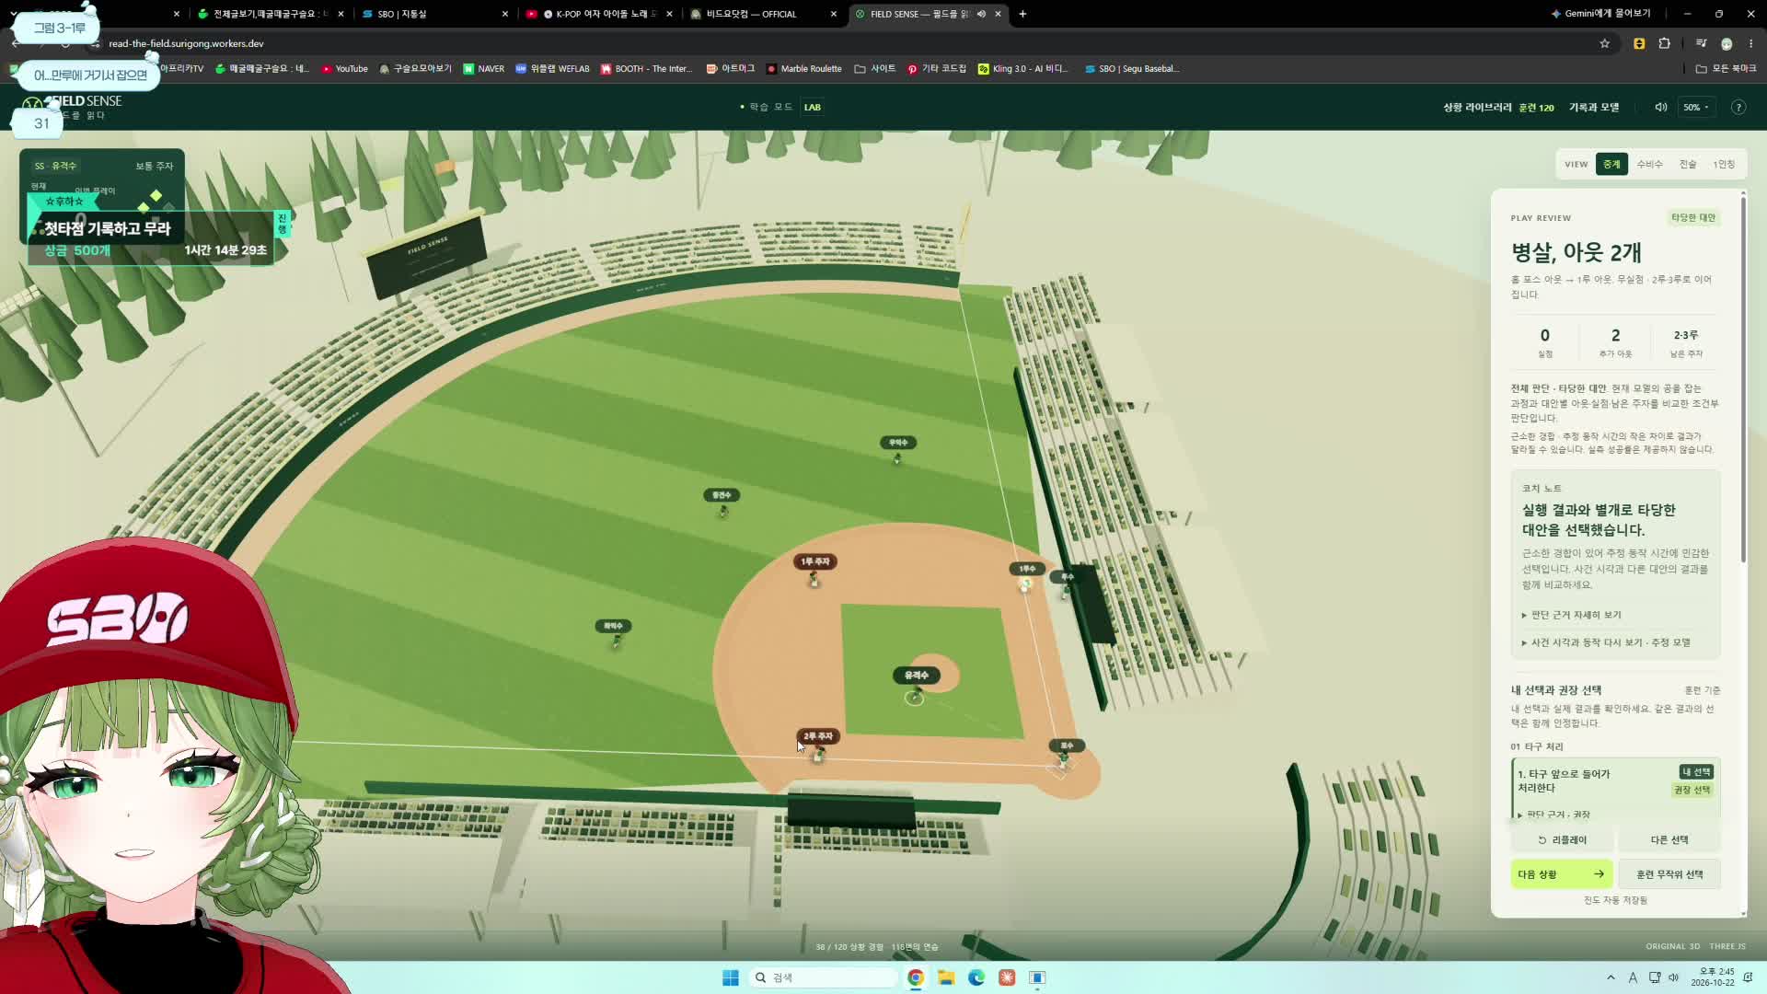Select the 2루 주자 runner marker
This screenshot has height=994, width=1767.
click(x=817, y=736)
